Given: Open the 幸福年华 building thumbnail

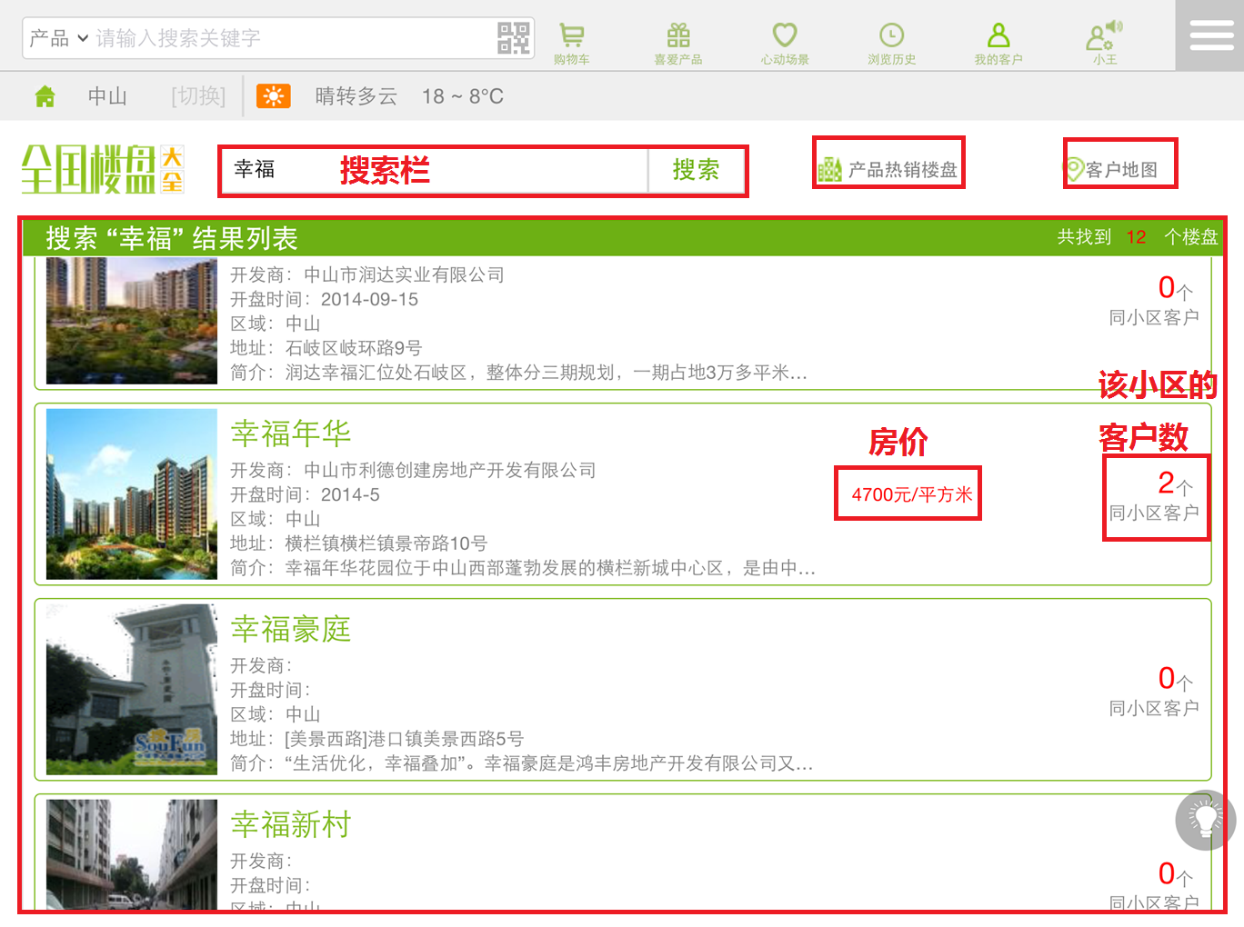Looking at the screenshot, I should click(x=132, y=493).
